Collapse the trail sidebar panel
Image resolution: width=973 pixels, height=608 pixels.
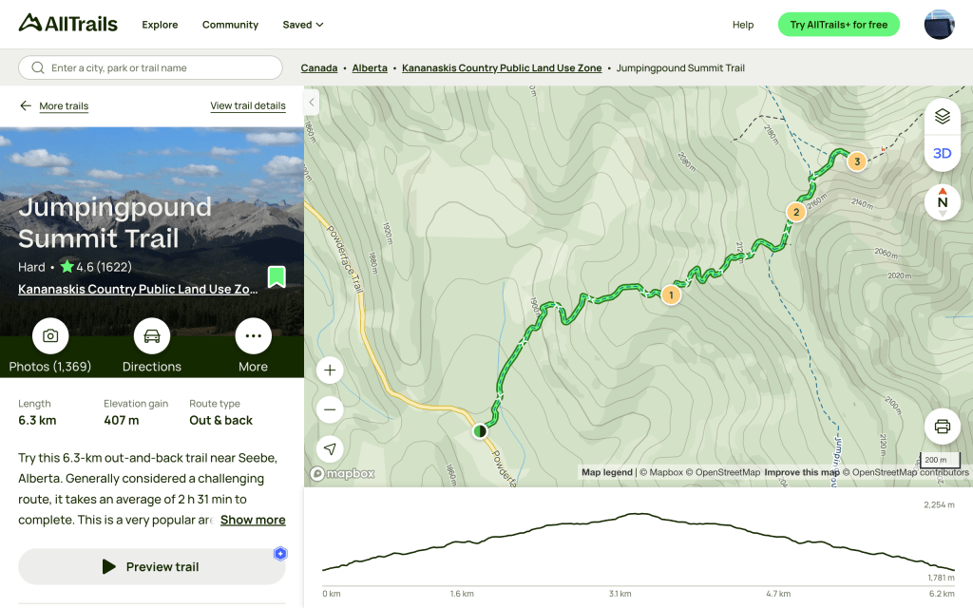point(312,103)
